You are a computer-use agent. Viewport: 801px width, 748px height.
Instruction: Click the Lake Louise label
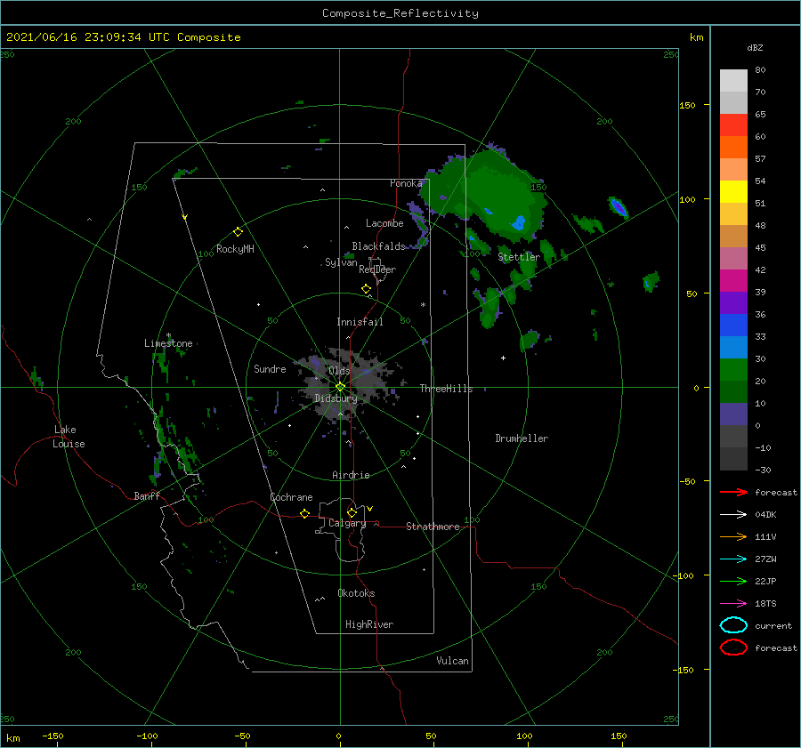click(69, 437)
